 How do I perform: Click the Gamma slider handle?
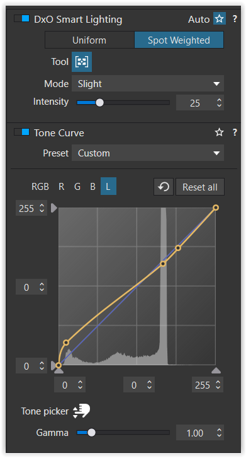pos(91,433)
